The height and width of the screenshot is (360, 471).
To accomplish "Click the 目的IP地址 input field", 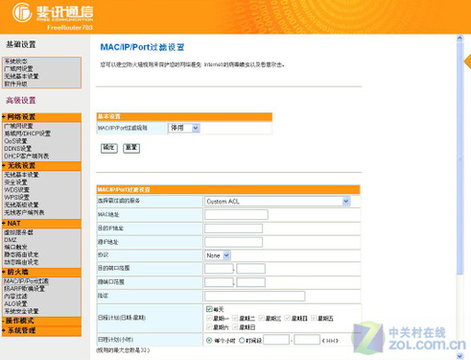I will click(233, 228).
